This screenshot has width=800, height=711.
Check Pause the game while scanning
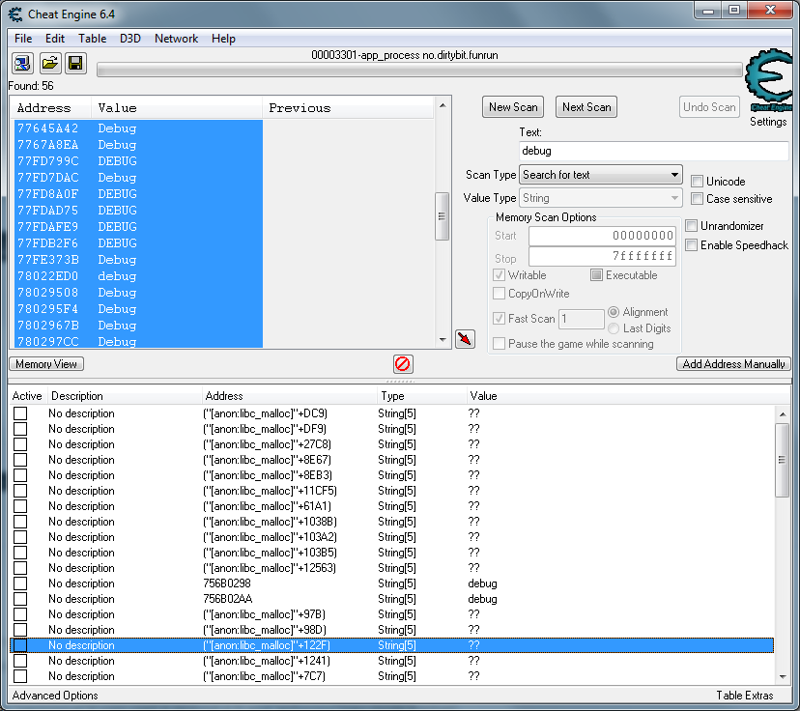(x=499, y=343)
